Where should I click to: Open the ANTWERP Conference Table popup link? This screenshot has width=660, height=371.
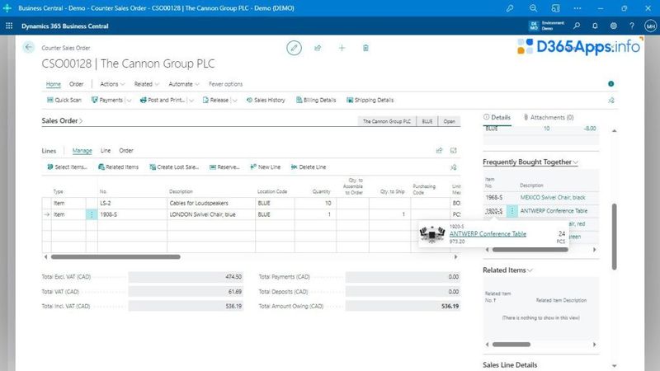488,234
